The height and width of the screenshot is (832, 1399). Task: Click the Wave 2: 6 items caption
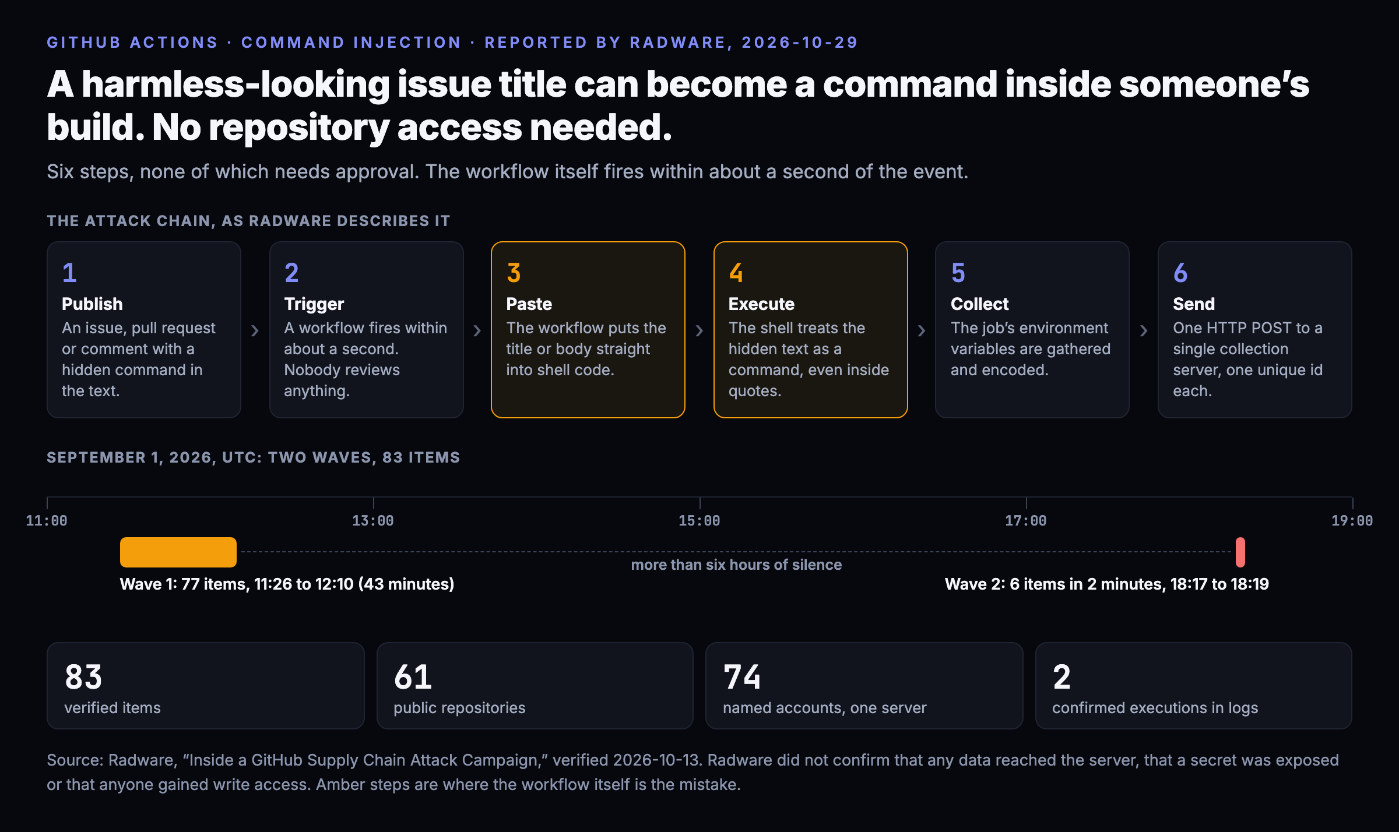coord(1106,584)
